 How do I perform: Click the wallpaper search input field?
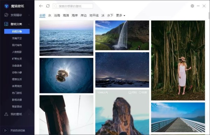tap(73, 6)
